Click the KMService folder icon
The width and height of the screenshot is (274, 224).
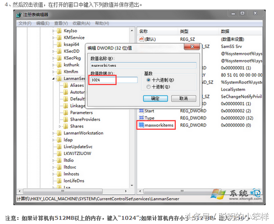click(x=59, y=37)
